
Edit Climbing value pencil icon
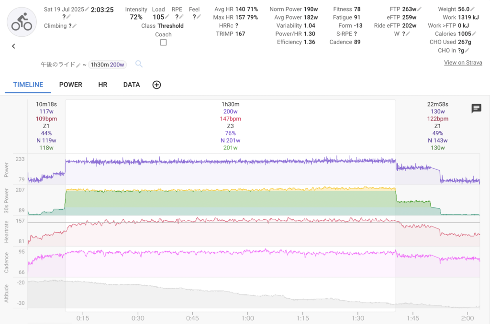click(x=74, y=26)
